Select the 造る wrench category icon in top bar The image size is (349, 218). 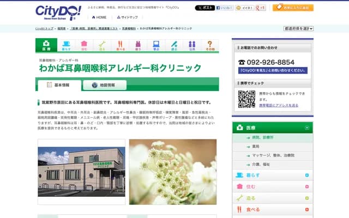click(x=102, y=46)
